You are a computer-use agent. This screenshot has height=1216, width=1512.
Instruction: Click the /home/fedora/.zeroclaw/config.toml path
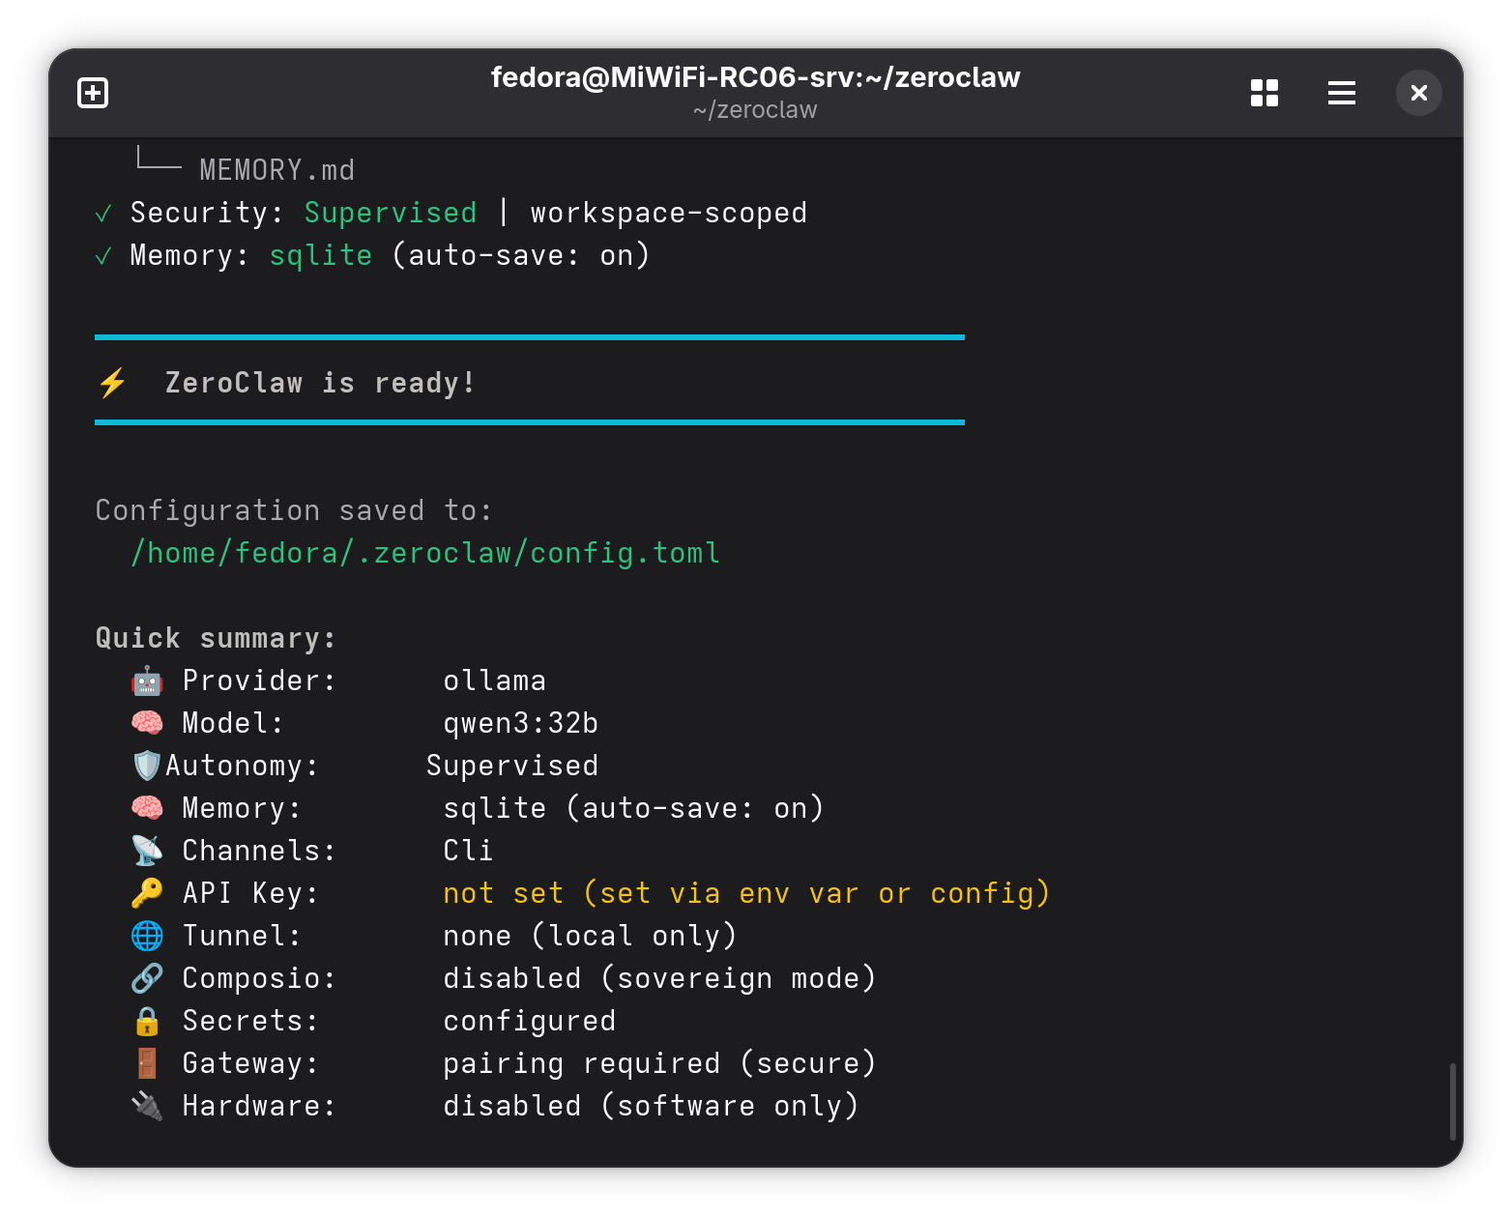(x=425, y=554)
